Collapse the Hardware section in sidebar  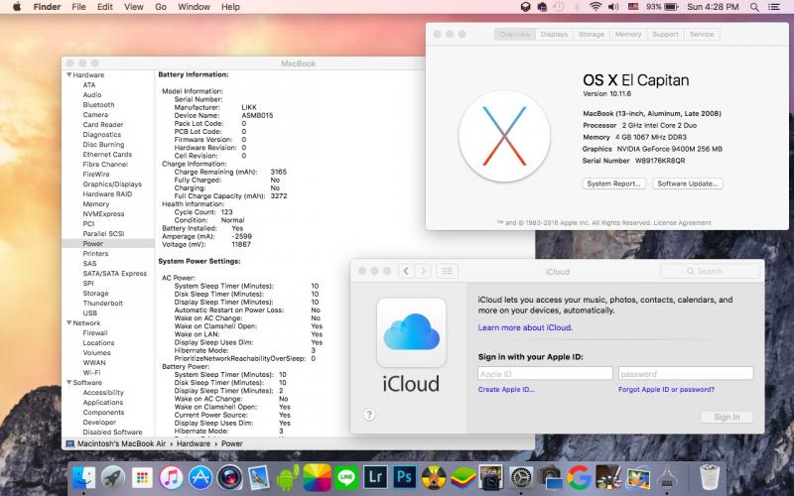(68, 75)
